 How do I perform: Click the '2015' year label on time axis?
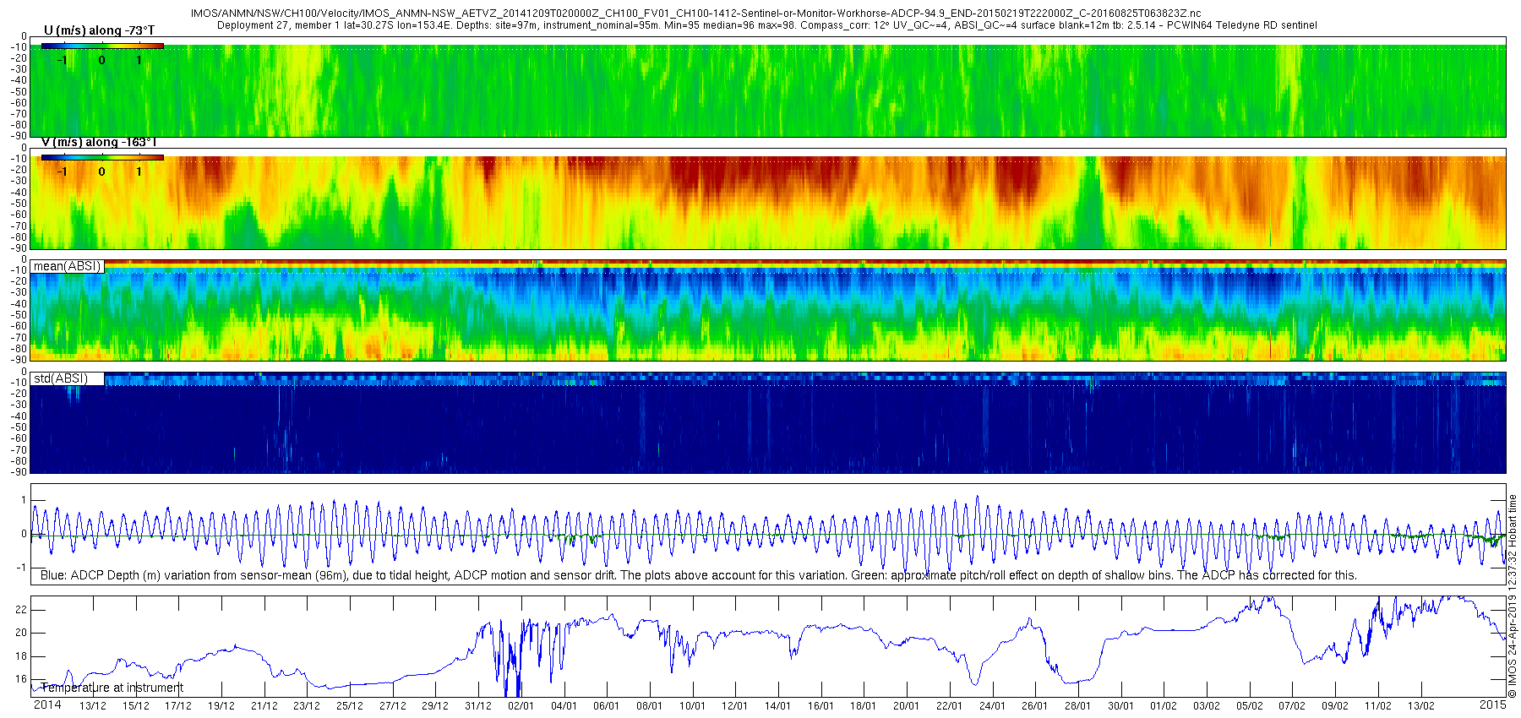pyautogui.click(x=1493, y=704)
